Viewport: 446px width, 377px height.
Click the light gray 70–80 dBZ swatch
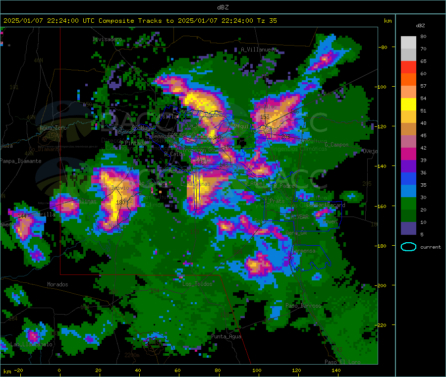408,43
